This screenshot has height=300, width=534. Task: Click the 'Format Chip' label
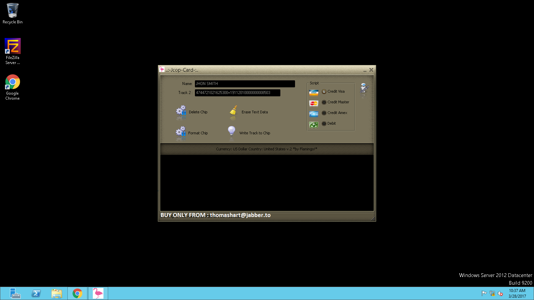[198, 133]
